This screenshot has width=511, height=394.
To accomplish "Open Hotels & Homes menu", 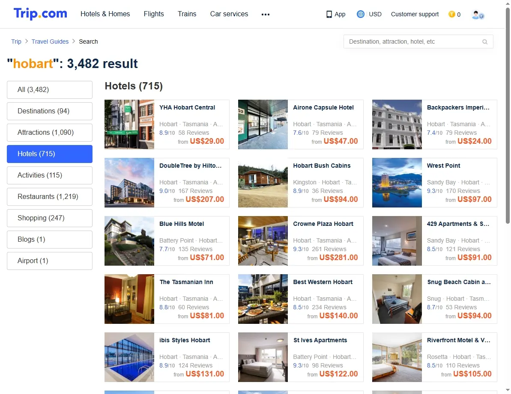I will pyautogui.click(x=105, y=14).
